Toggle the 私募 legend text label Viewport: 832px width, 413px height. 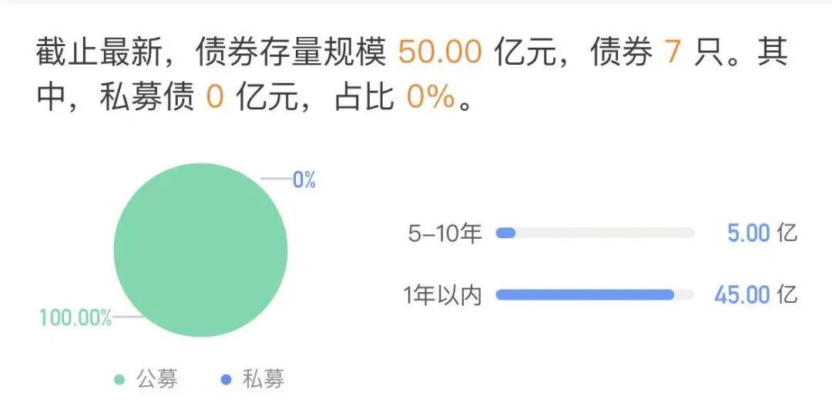click(263, 379)
